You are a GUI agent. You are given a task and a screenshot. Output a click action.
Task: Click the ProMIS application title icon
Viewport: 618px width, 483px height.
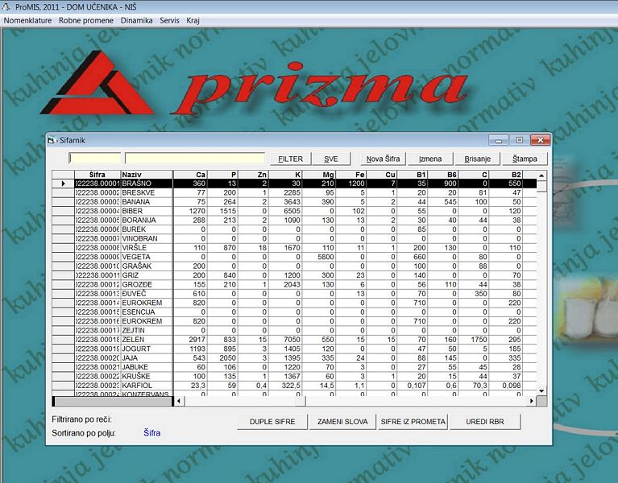[x=6, y=6]
